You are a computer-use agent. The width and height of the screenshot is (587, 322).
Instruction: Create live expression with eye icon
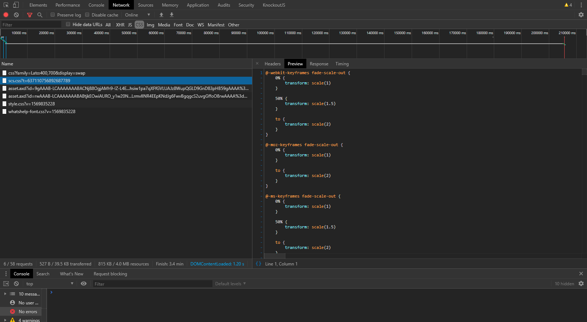pos(84,283)
